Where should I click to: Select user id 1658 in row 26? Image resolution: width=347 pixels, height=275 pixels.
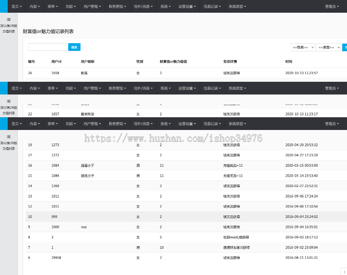pyautogui.click(x=55, y=73)
